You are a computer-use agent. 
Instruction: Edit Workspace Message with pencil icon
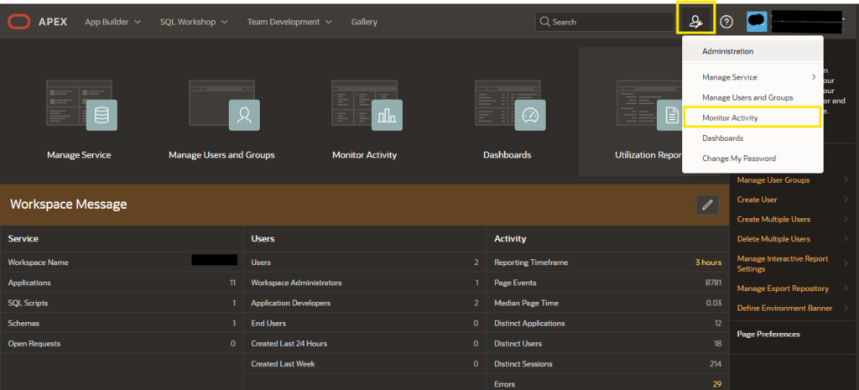point(707,205)
